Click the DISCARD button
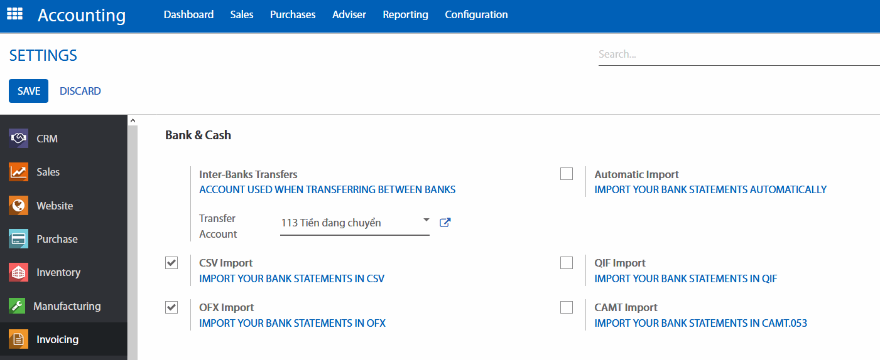 coord(80,91)
